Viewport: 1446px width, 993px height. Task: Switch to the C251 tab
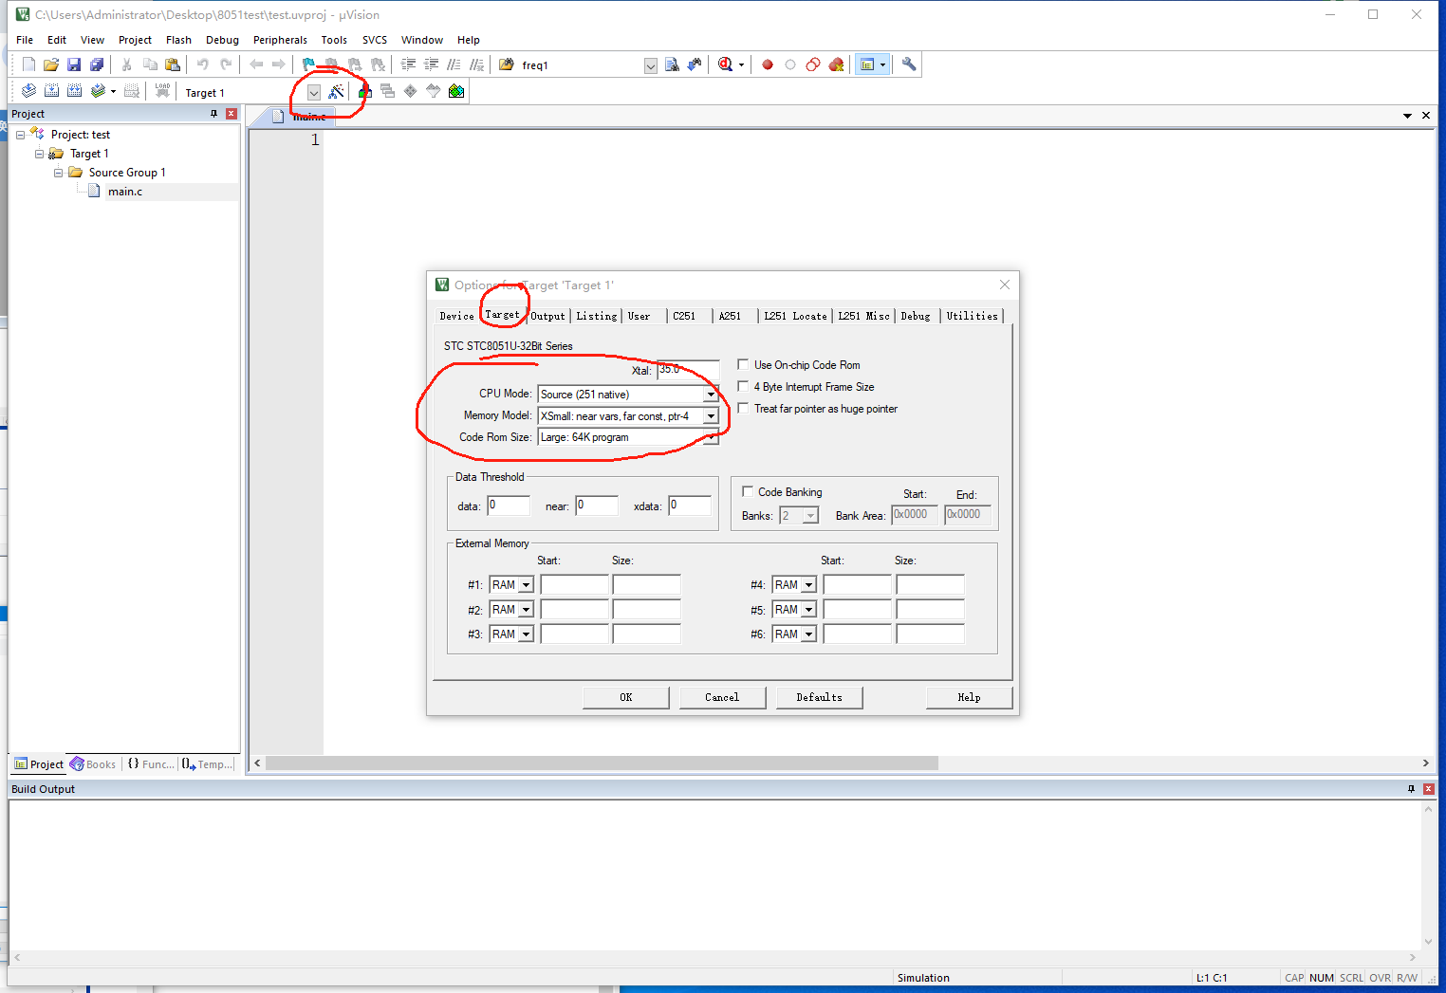pyautogui.click(x=684, y=316)
